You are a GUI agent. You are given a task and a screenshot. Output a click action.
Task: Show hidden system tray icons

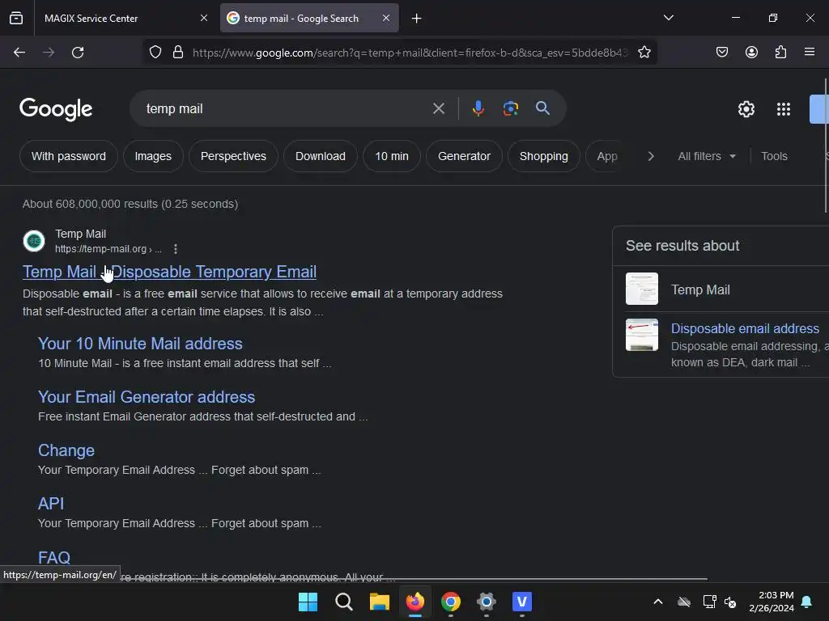pyautogui.click(x=658, y=602)
